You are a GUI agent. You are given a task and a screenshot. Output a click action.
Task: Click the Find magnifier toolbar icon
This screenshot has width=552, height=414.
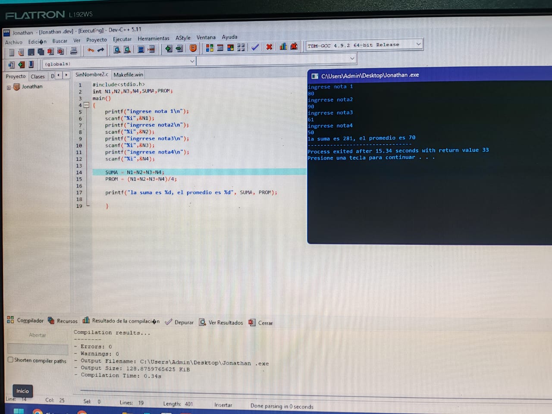coord(117,50)
